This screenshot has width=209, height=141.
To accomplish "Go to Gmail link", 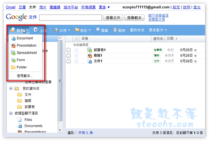I will 10,7.
